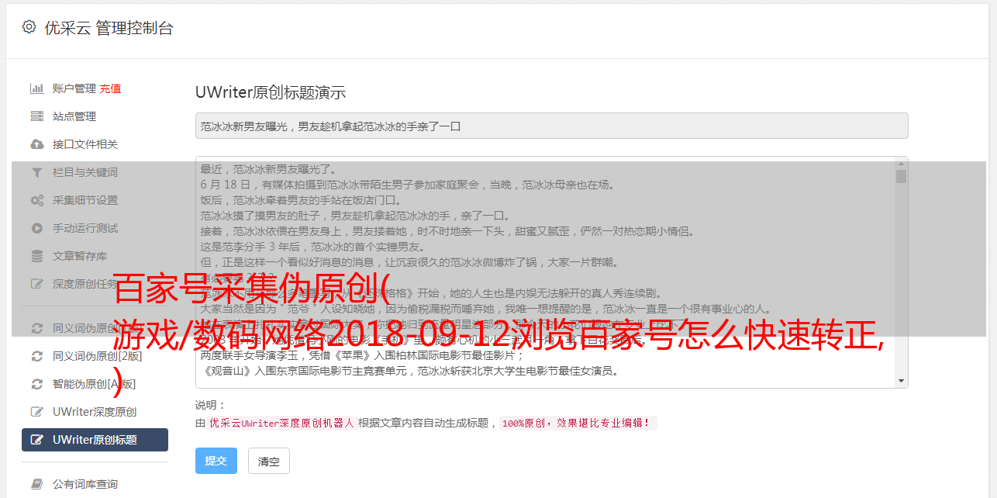Image resolution: width=997 pixels, height=498 pixels.
Task: Click the gears icon for 采集细节设置
Action: pyautogui.click(x=36, y=200)
